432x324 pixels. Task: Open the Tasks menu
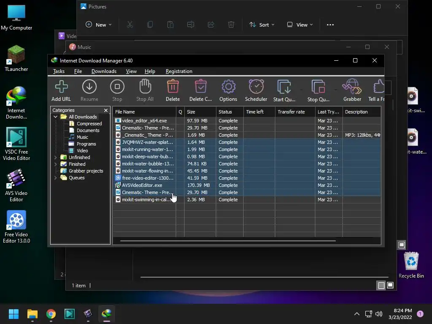tap(59, 71)
